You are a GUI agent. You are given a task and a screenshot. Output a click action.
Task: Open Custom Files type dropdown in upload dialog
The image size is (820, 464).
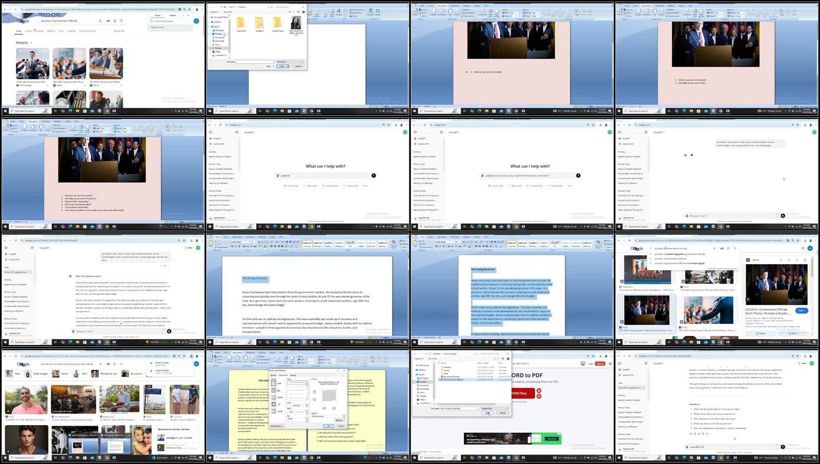[x=495, y=408]
